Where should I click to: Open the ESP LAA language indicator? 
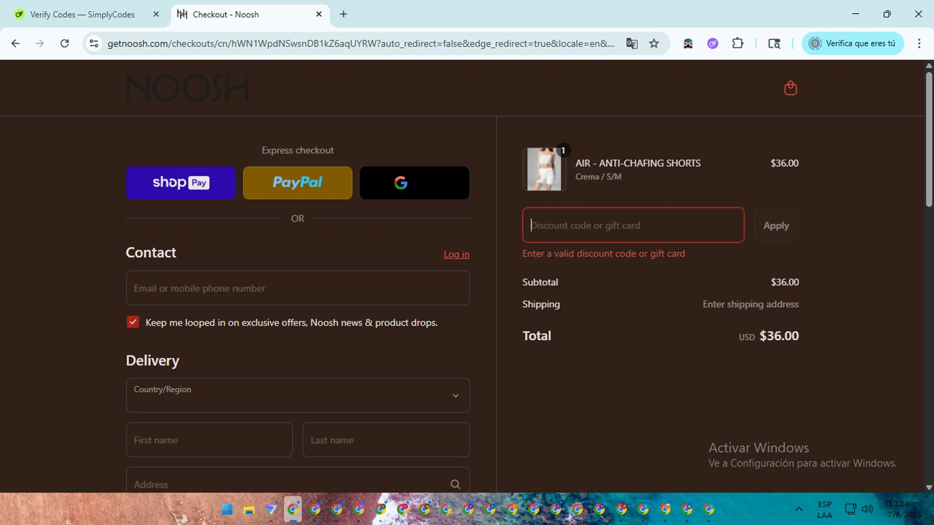pyautogui.click(x=824, y=509)
